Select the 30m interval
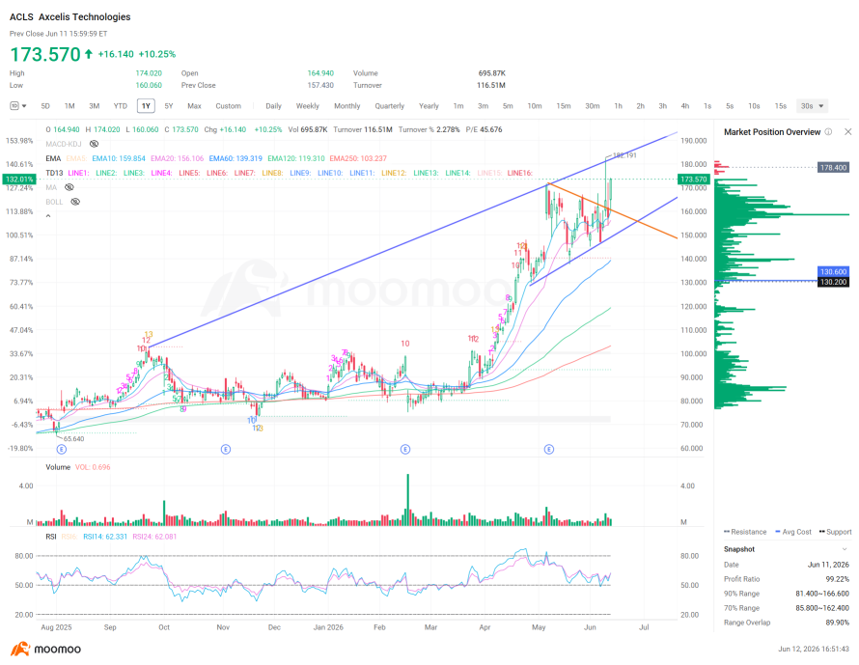859x665 pixels. [593, 106]
